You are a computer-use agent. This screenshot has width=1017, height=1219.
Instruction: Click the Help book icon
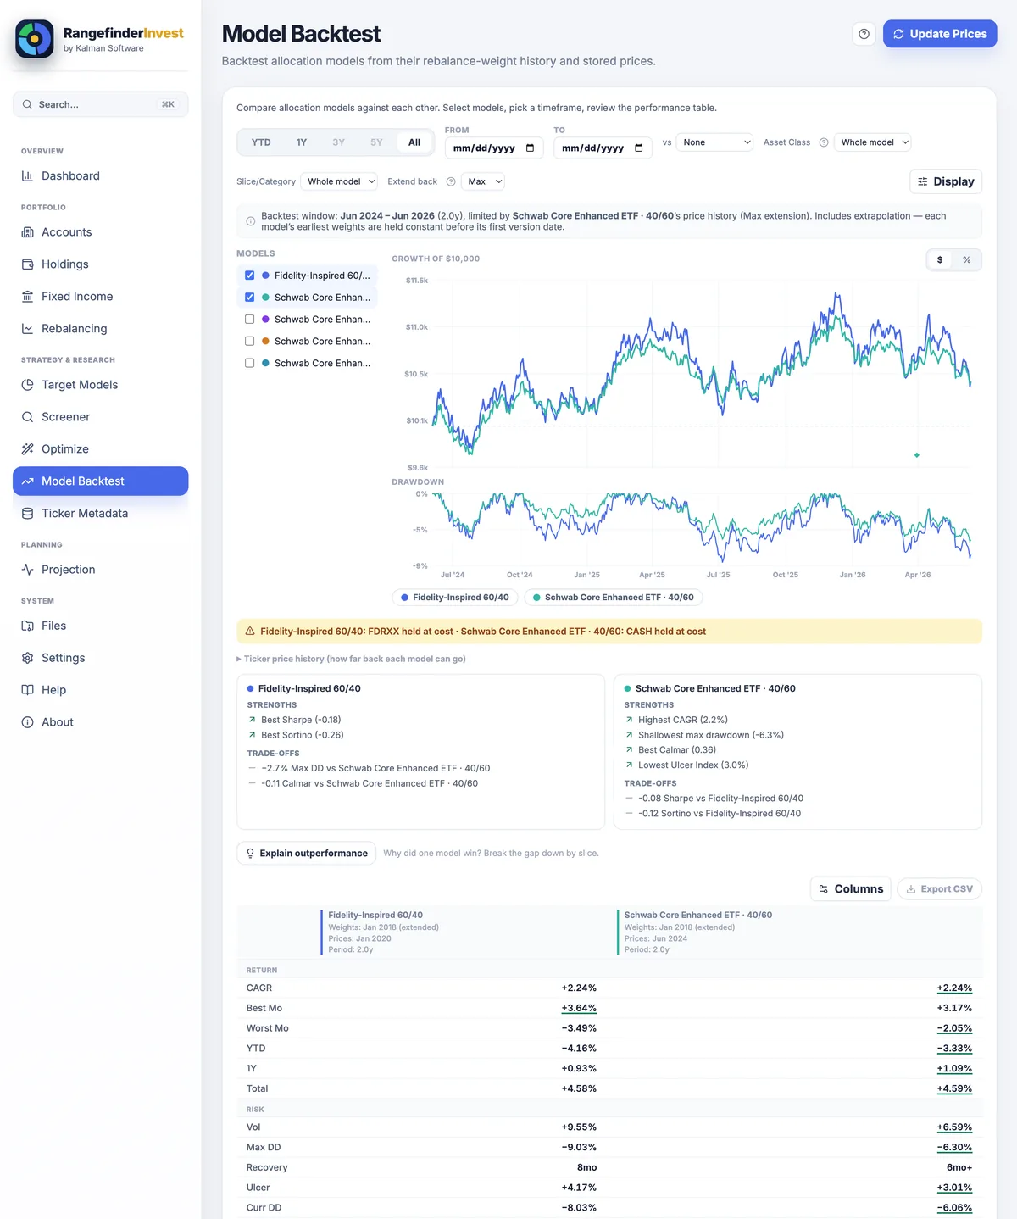click(x=27, y=690)
